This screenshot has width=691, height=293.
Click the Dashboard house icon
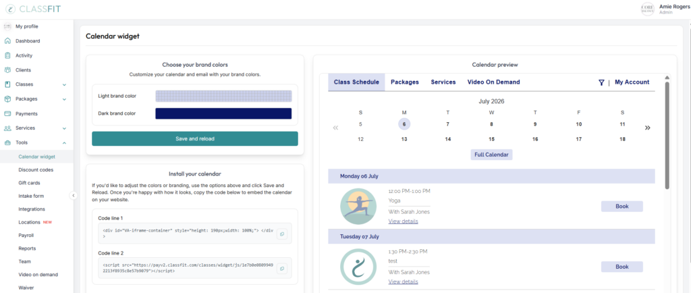[7, 41]
